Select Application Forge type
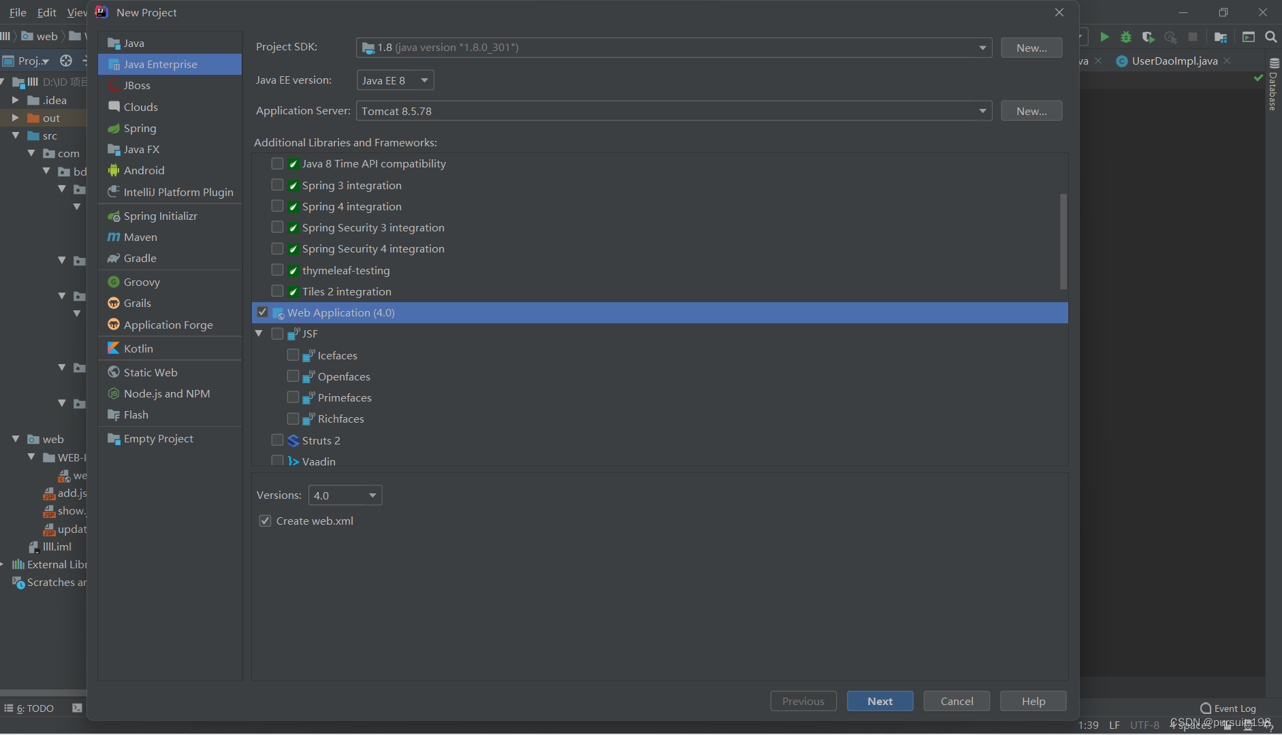This screenshot has height=735, width=1282. 170,325
